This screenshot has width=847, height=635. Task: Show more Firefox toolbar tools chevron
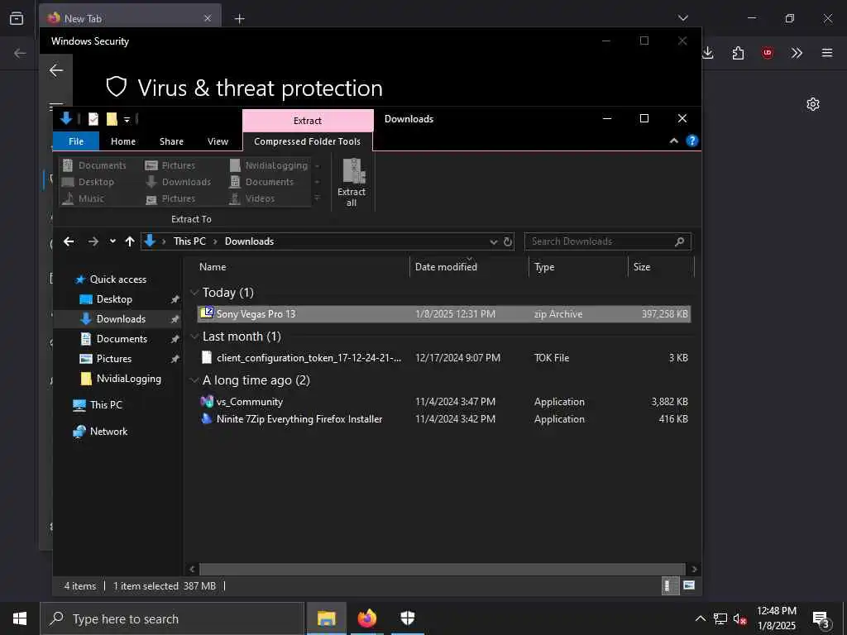click(797, 53)
